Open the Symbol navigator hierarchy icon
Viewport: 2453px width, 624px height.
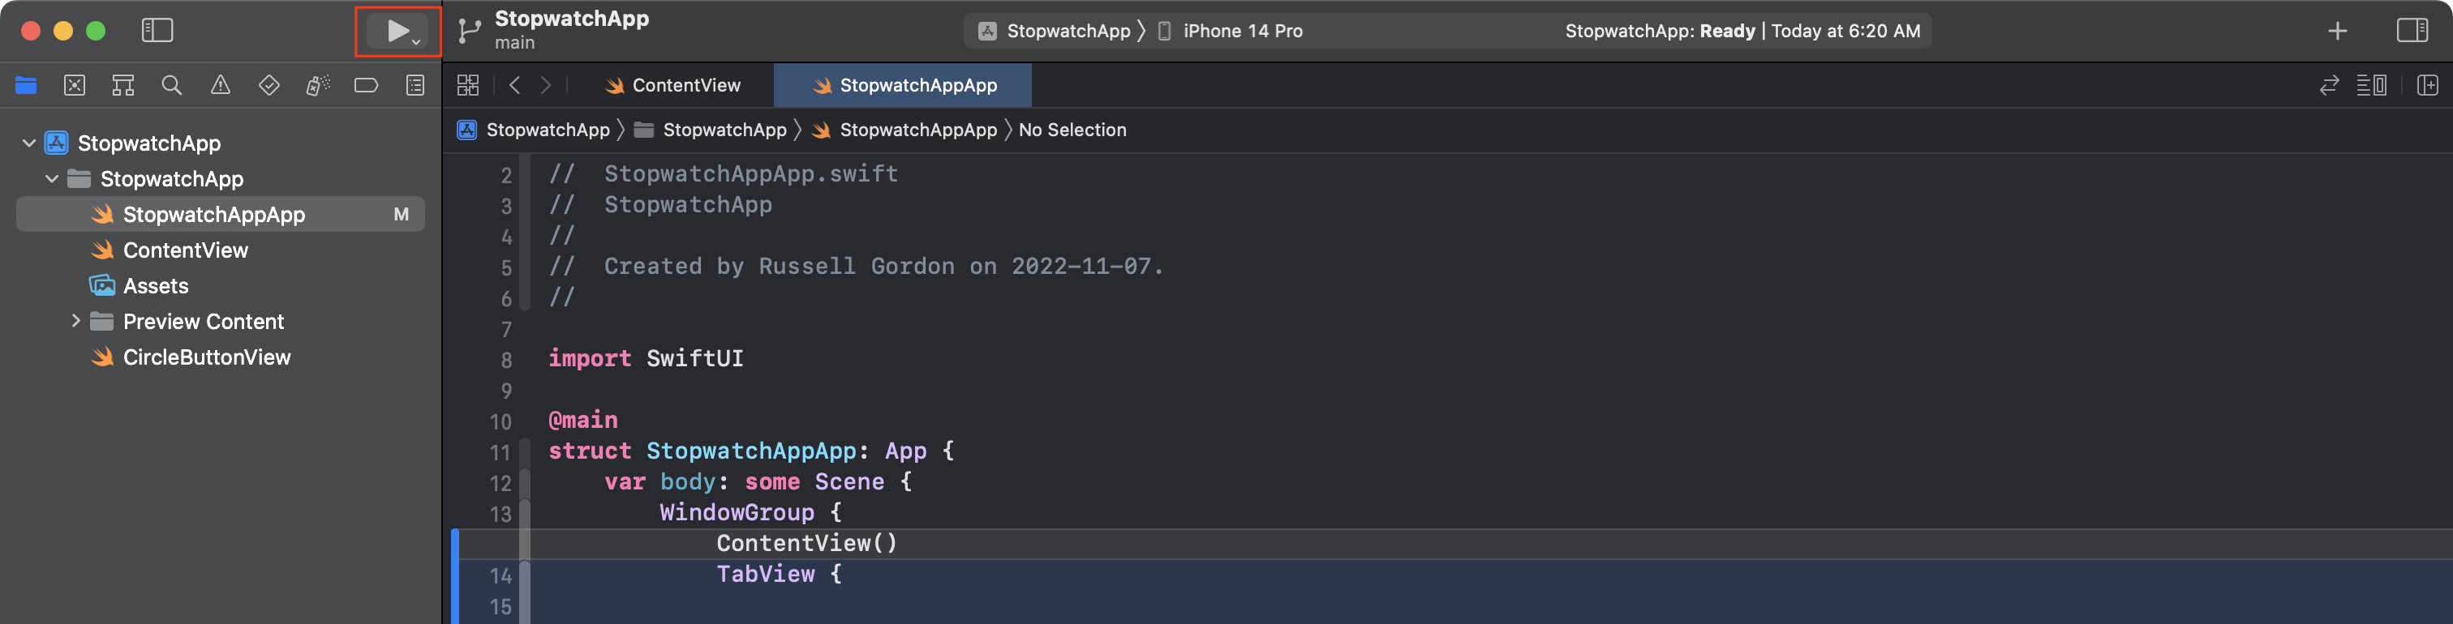click(122, 84)
